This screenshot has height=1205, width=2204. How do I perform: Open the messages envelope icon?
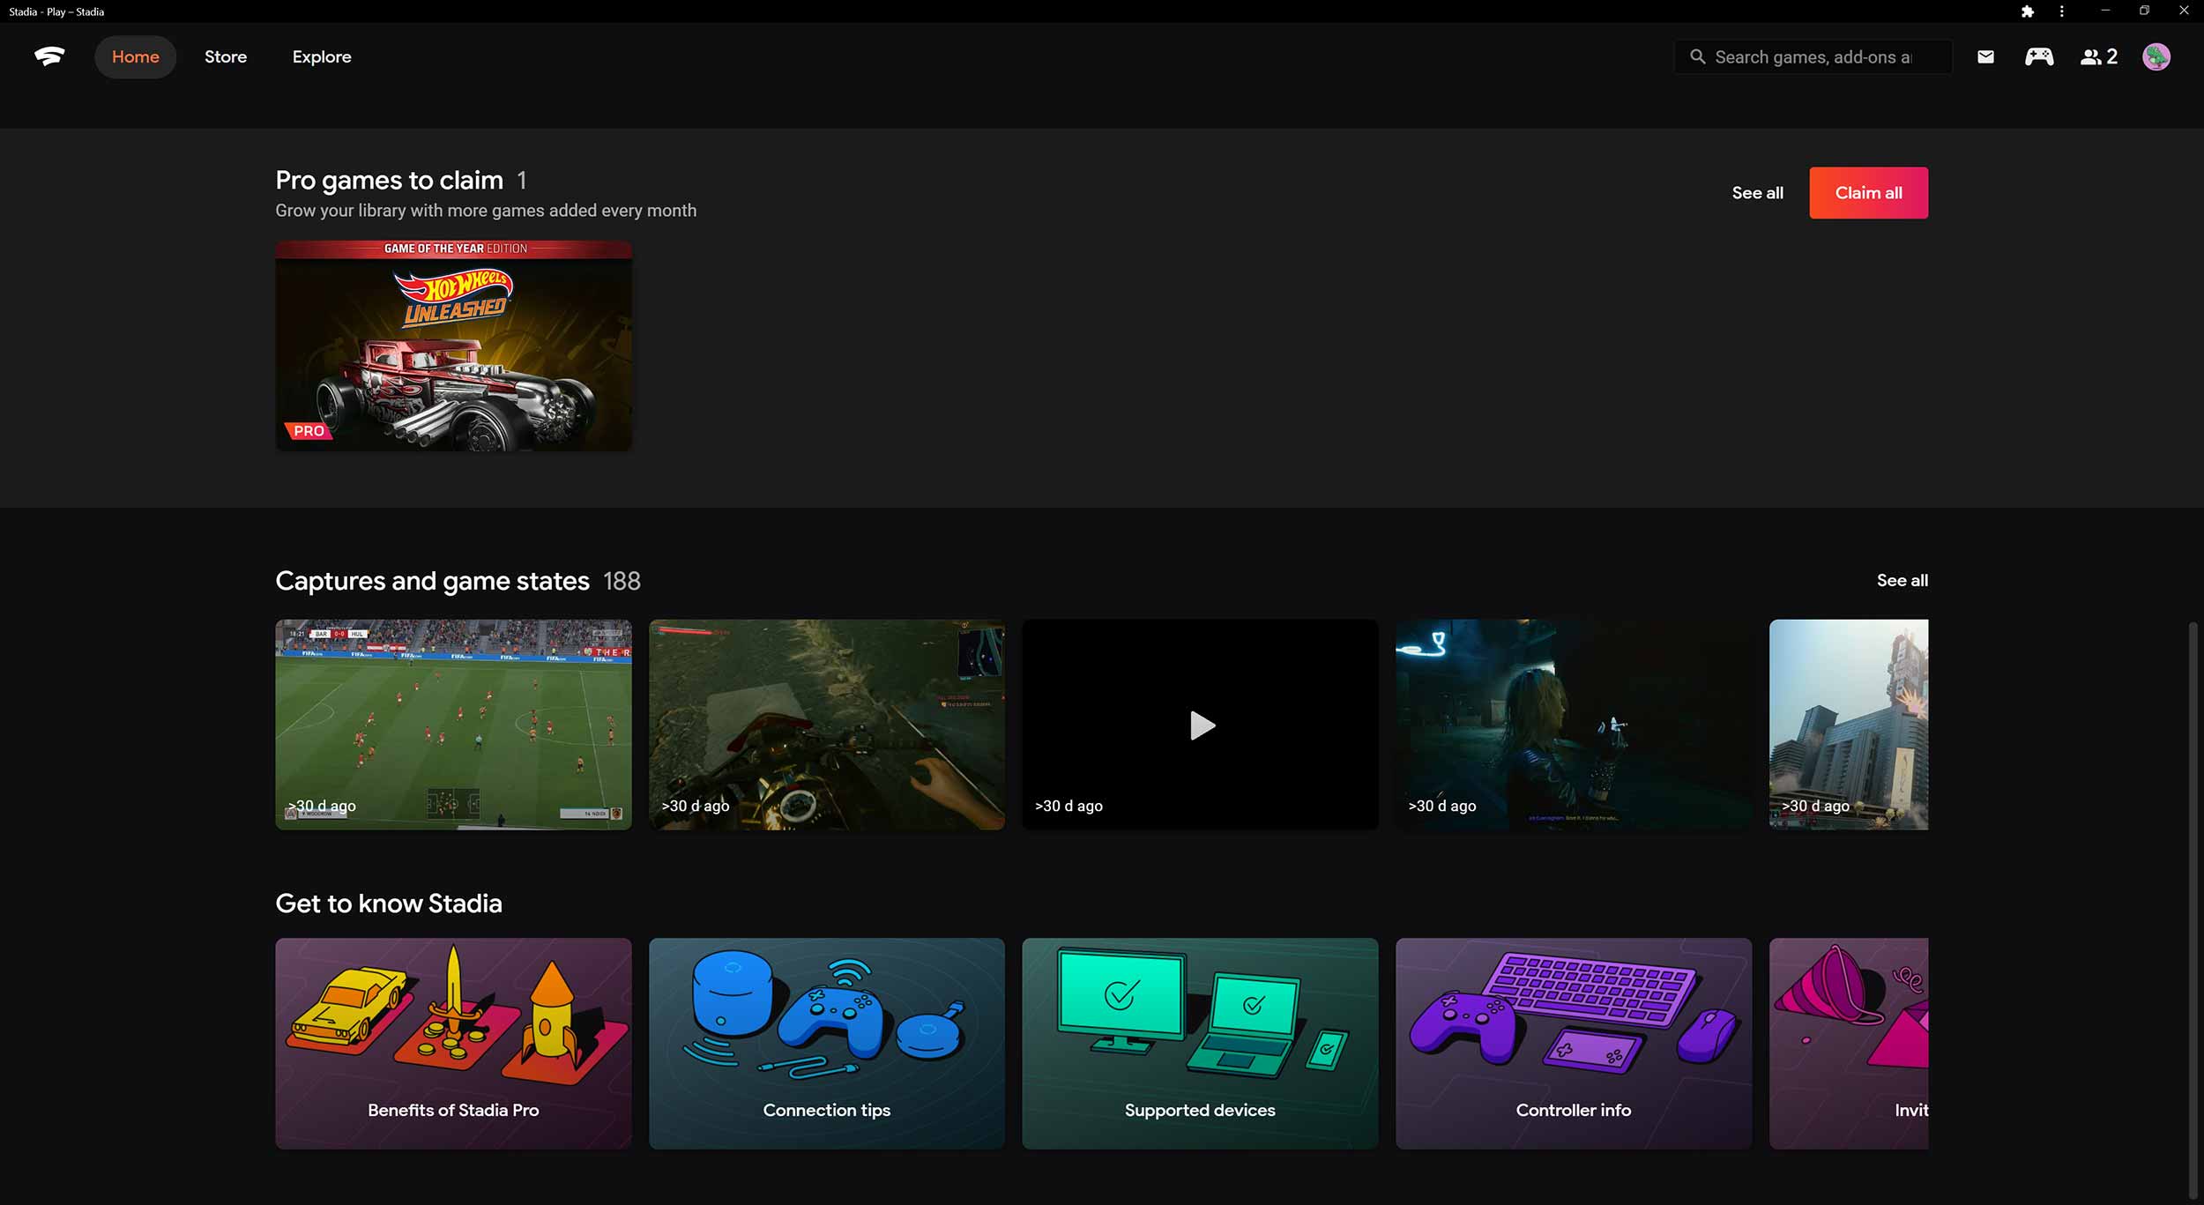[x=1985, y=56]
